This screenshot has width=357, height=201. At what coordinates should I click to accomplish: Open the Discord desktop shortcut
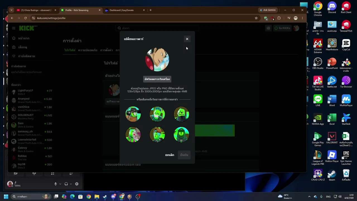pyautogui.click(x=332, y=8)
